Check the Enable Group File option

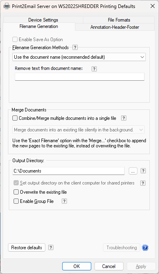pos(16,201)
